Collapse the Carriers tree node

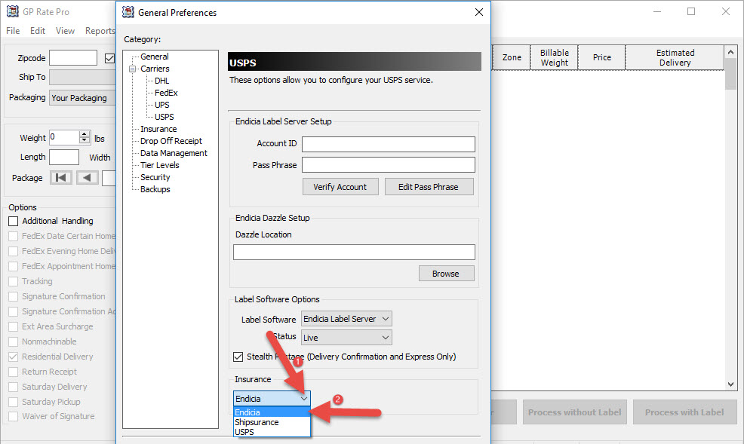(132, 69)
